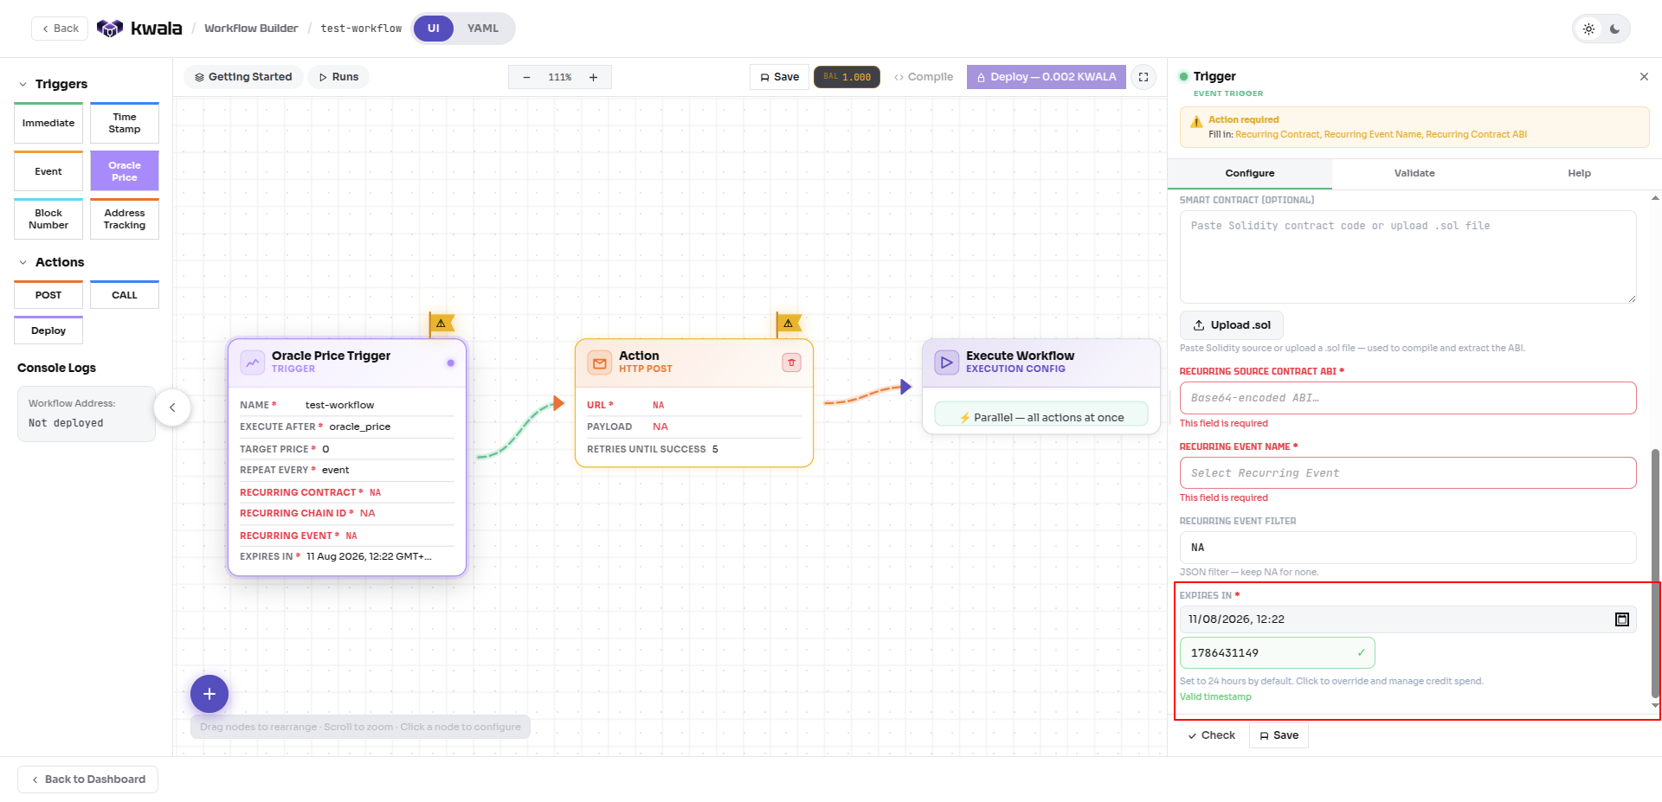
Task: Click the Target Price row in trigger node
Action: (x=346, y=449)
